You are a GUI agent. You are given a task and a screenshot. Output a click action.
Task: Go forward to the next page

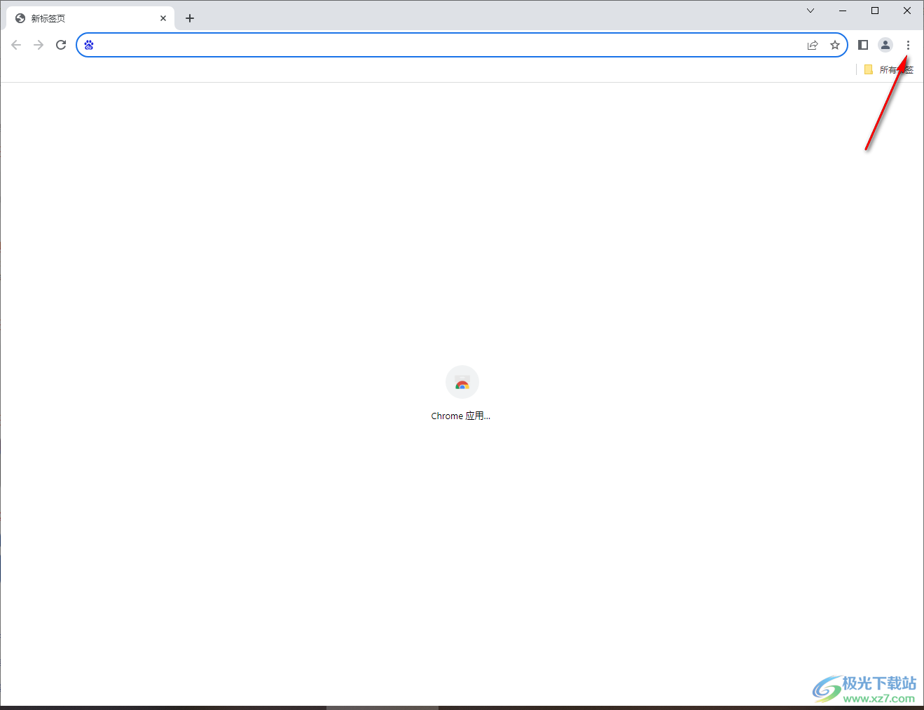(x=39, y=45)
